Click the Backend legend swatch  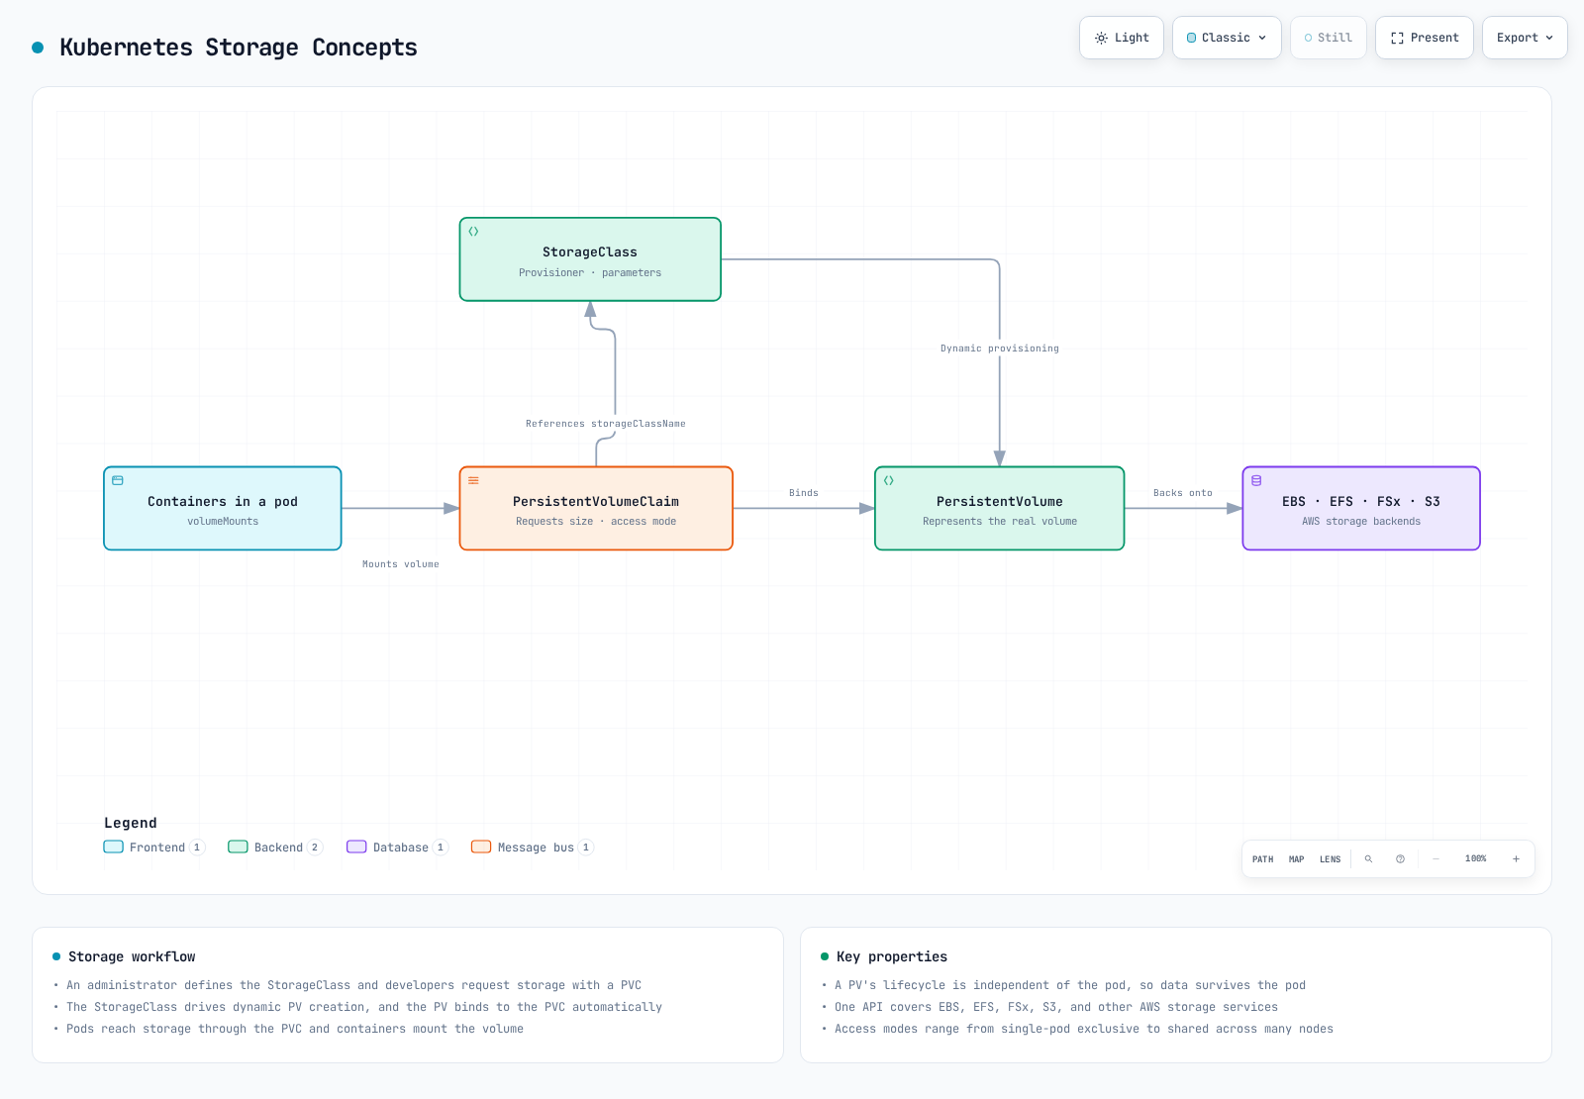(x=238, y=847)
